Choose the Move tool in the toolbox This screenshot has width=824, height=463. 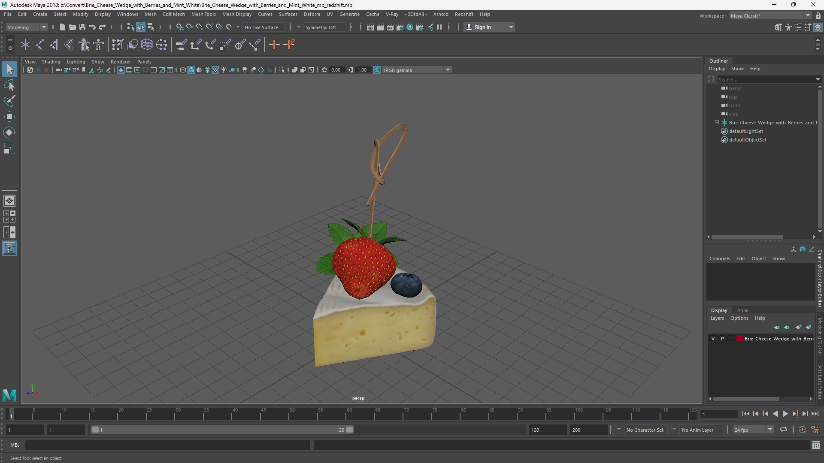(9, 117)
